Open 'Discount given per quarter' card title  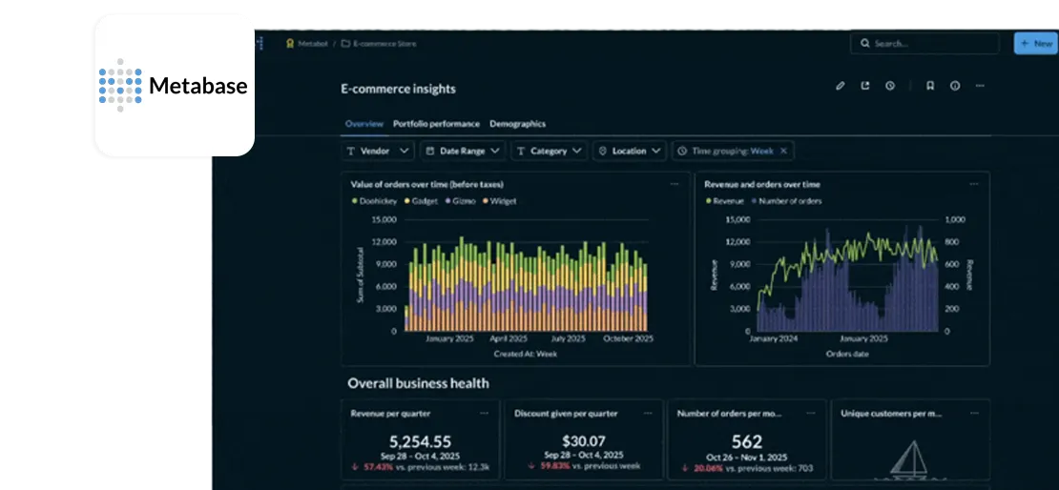click(x=566, y=413)
